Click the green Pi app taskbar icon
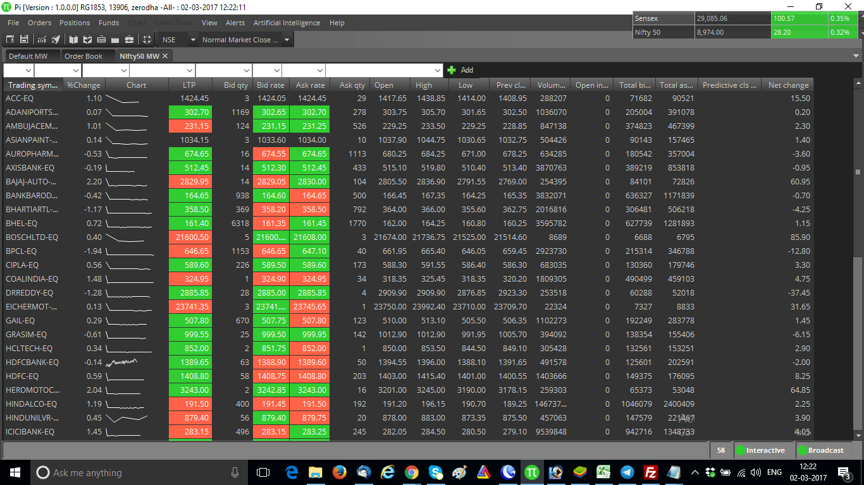Image resolution: width=864 pixels, height=485 pixels. click(x=531, y=472)
